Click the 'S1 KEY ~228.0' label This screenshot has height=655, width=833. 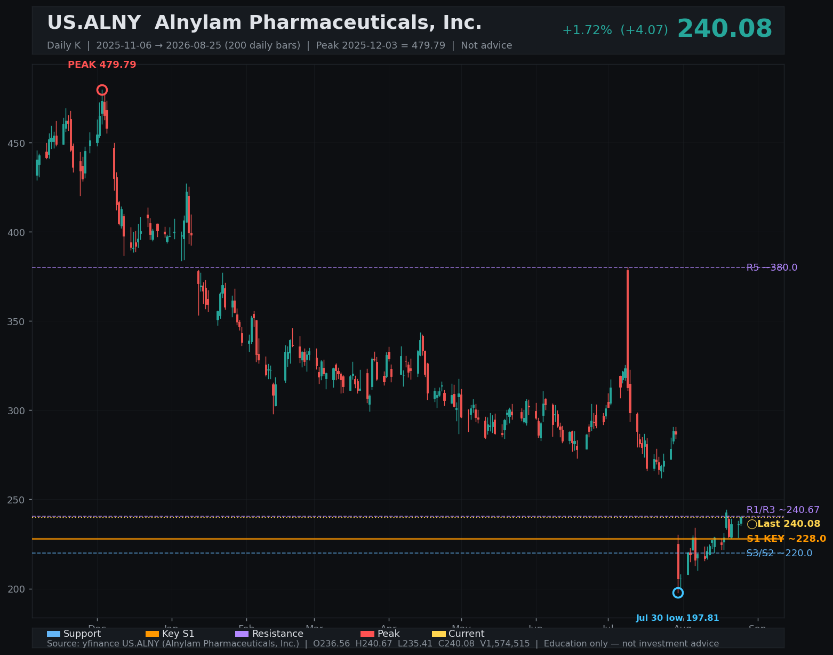tap(786, 539)
